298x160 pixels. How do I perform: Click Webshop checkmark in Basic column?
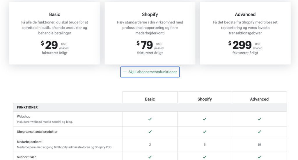[x=150, y=119]
